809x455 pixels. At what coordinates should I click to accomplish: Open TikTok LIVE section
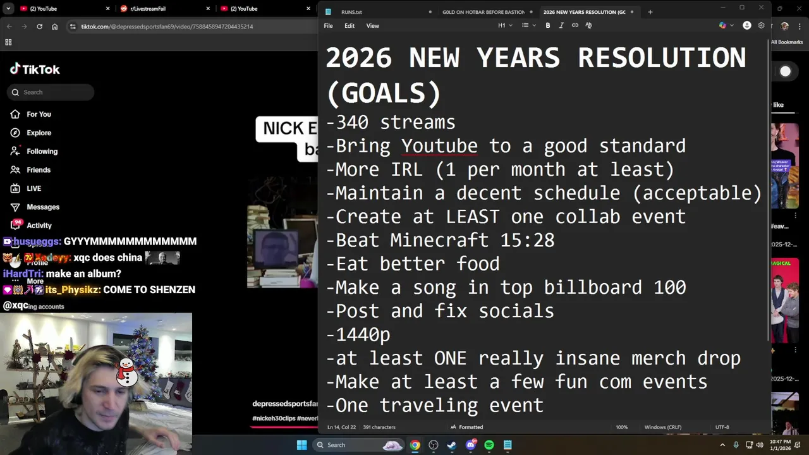[x=25, y=188]
